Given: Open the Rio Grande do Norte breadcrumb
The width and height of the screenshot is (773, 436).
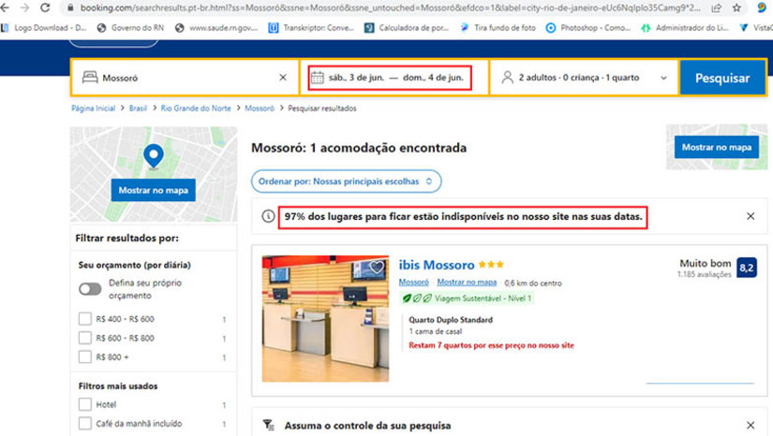Looking at the screenshot, I should (196, 109).
